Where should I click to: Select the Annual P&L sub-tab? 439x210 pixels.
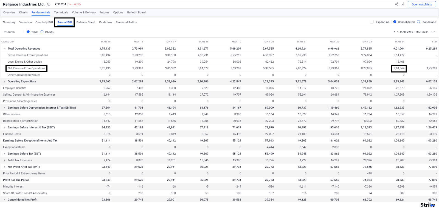tap(65, 22)
